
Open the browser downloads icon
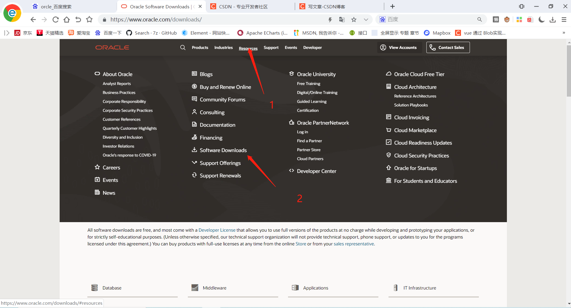pyautogui.click(x=553, y=19)
